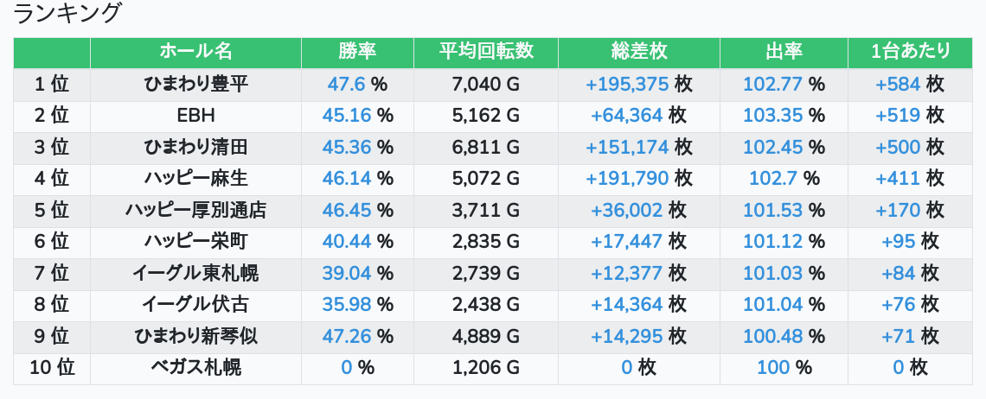
Task: Click the EBH hall name
Action: 195,116
